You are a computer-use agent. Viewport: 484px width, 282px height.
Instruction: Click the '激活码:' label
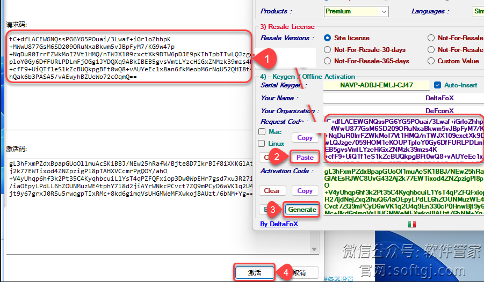tap(16, 149)
